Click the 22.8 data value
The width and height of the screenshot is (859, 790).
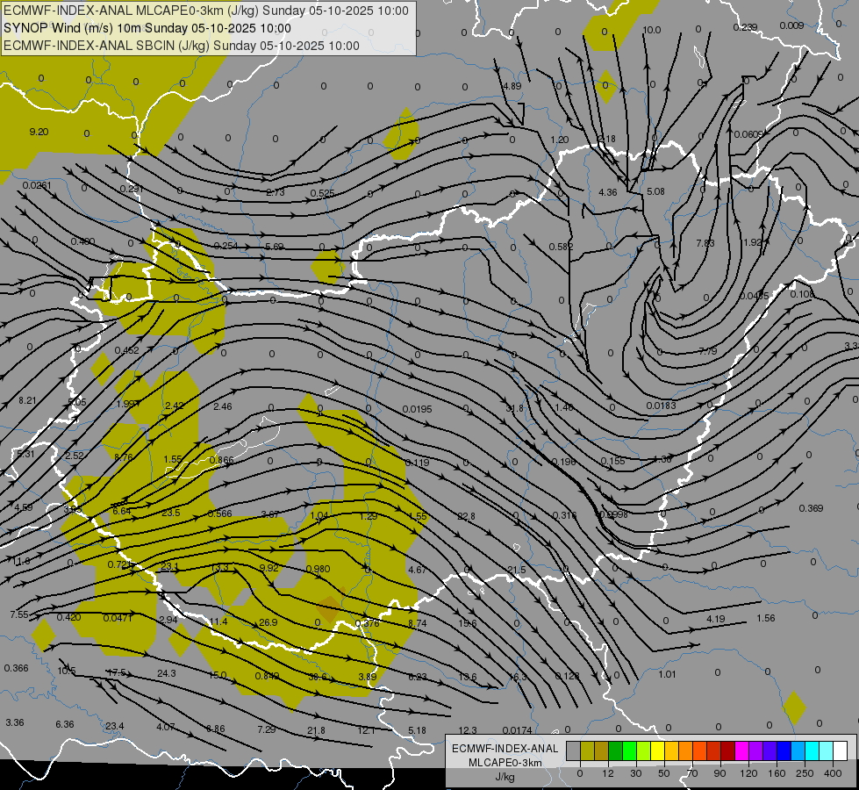click(466, 516)
